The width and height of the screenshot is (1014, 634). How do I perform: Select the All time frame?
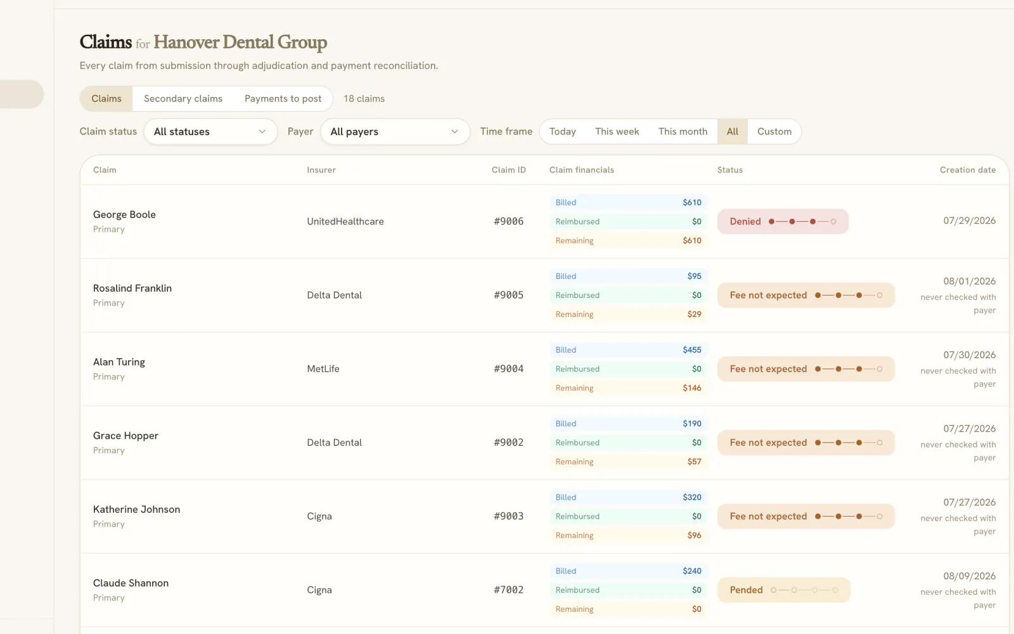(x=732, y=132)
